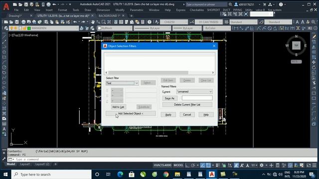
Task: Click the Customization menu icon in status bar
Action: 315,166
